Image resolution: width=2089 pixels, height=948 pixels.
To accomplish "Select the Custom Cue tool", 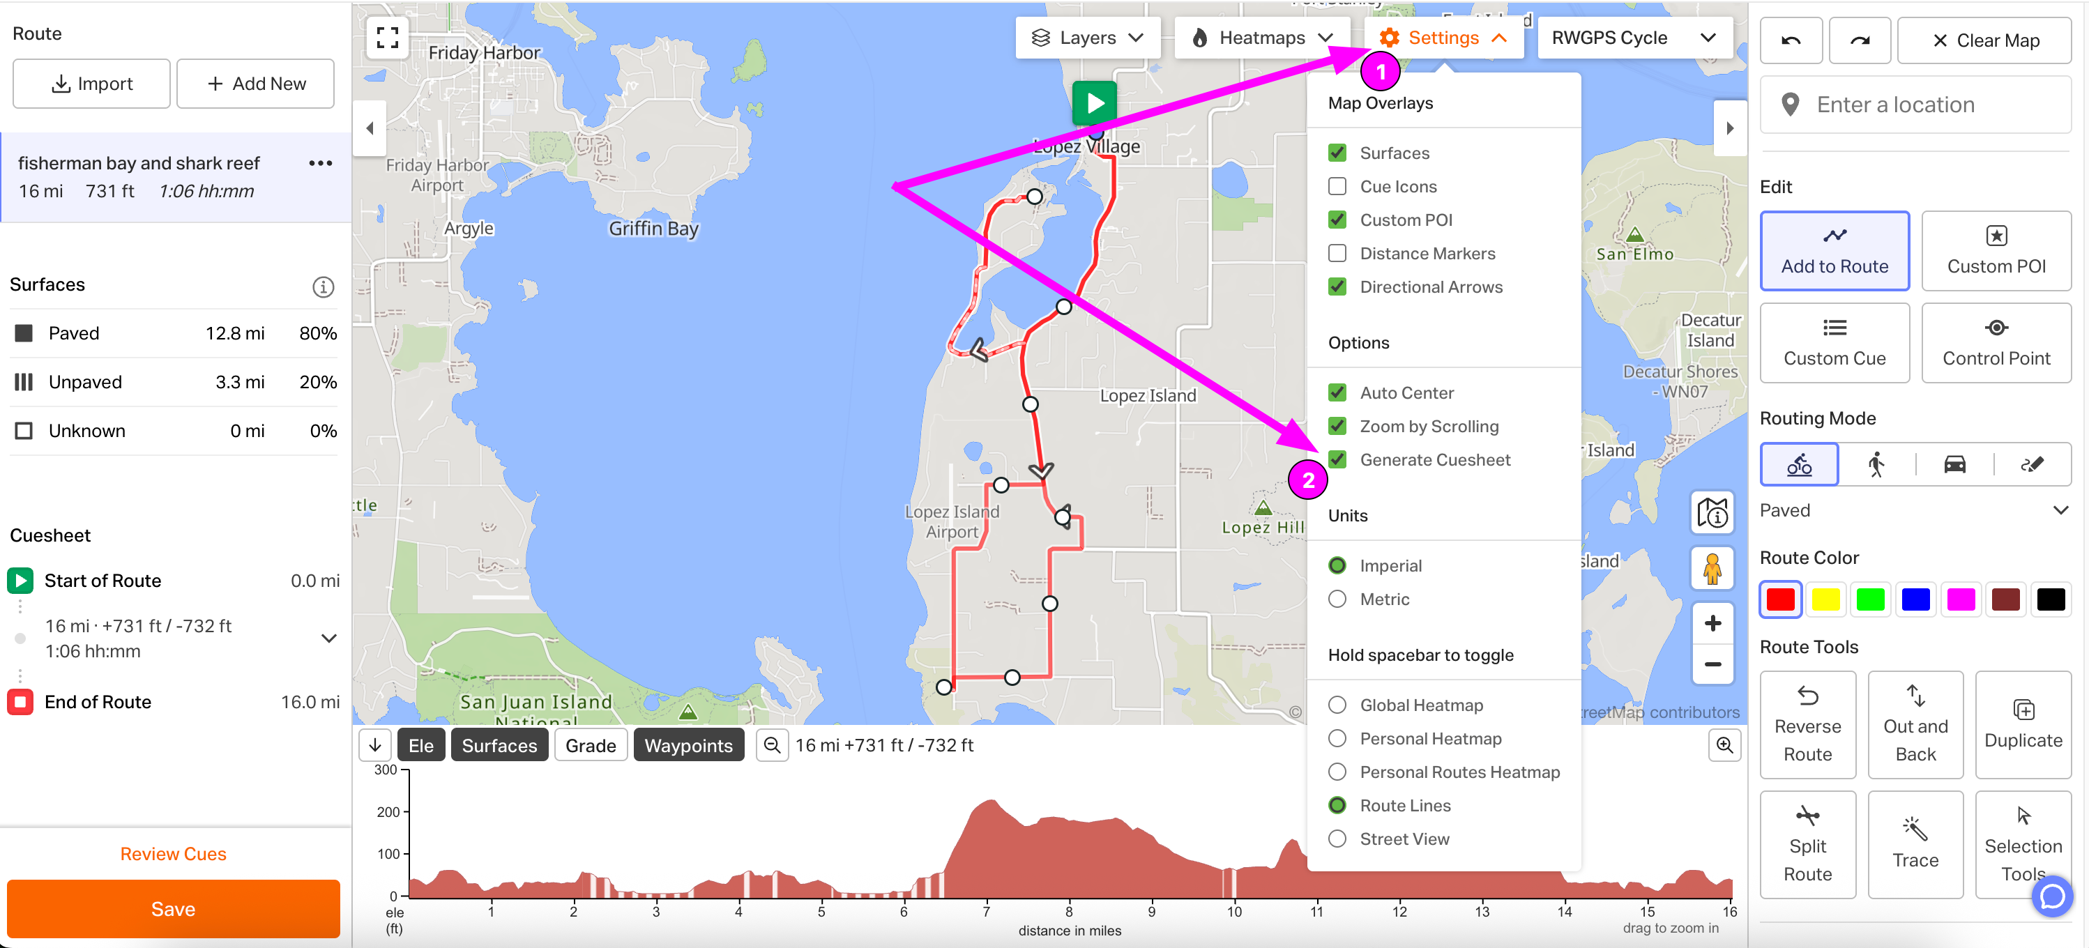I will (x=1834, y=342).
